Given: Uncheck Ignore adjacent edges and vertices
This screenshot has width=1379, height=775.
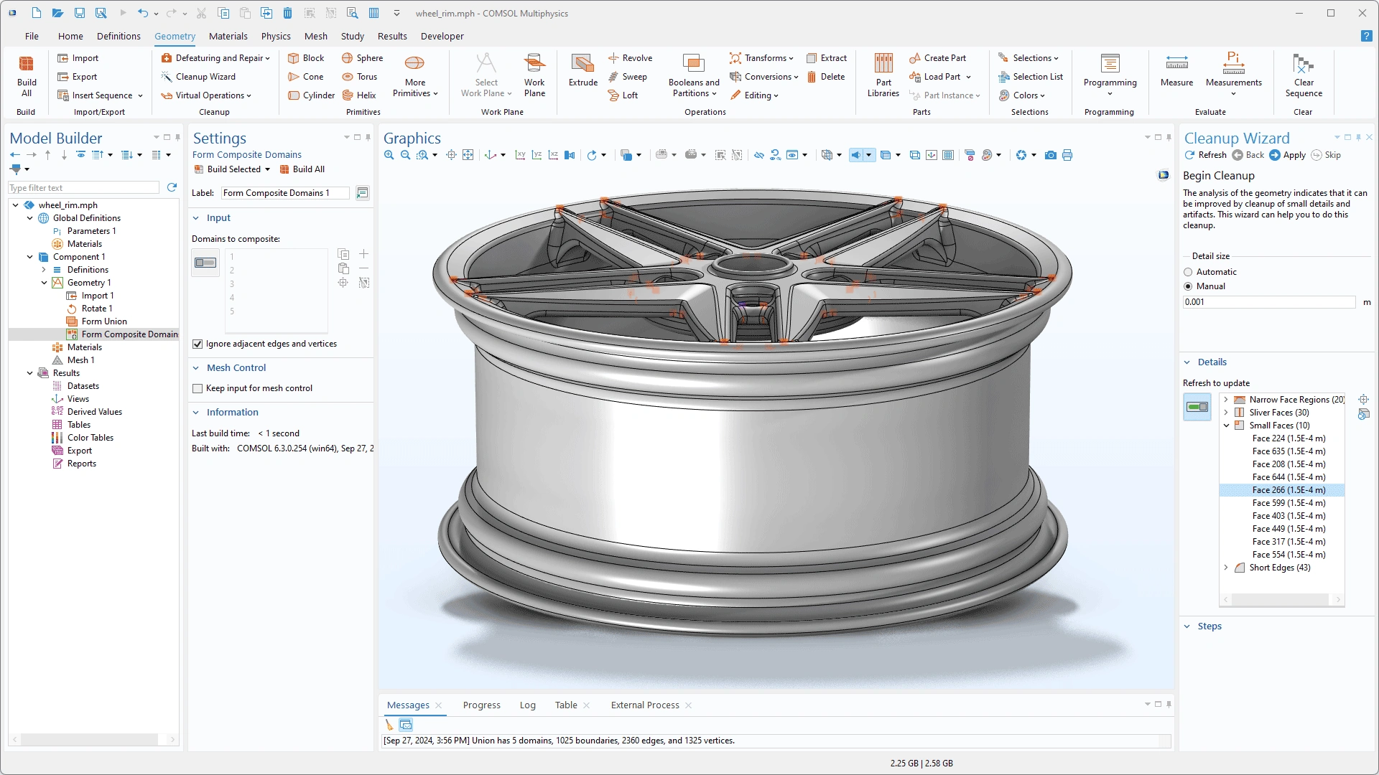Looking at the screenshot, I should pos(198,344).
